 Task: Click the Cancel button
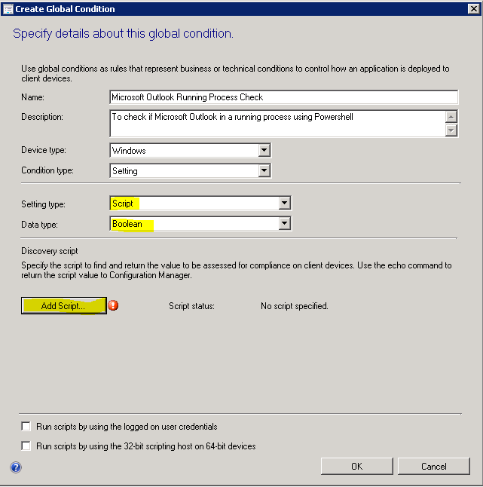coord(433,466)
